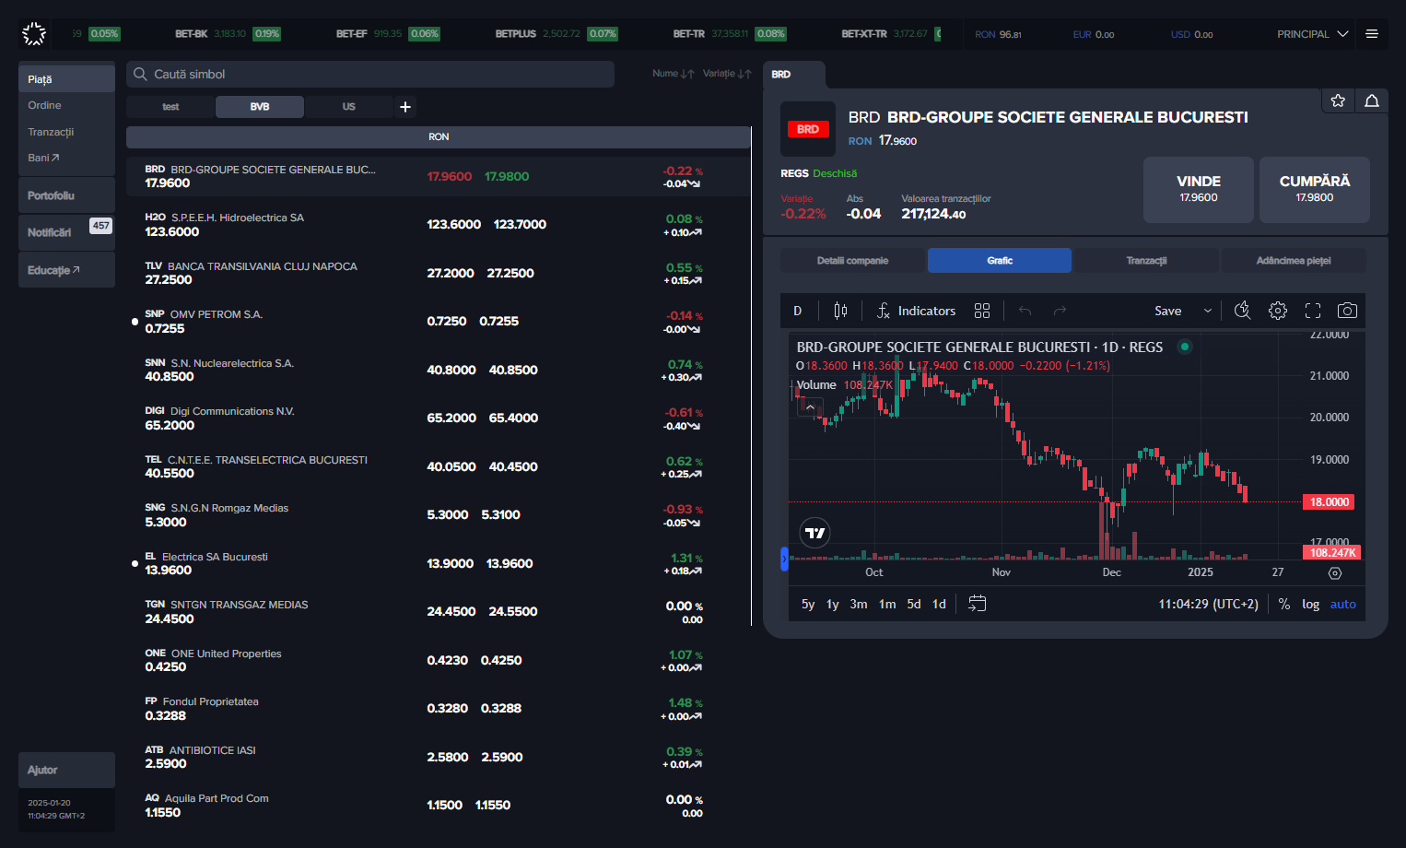Change the chart interval D selector

click(798, 311)
